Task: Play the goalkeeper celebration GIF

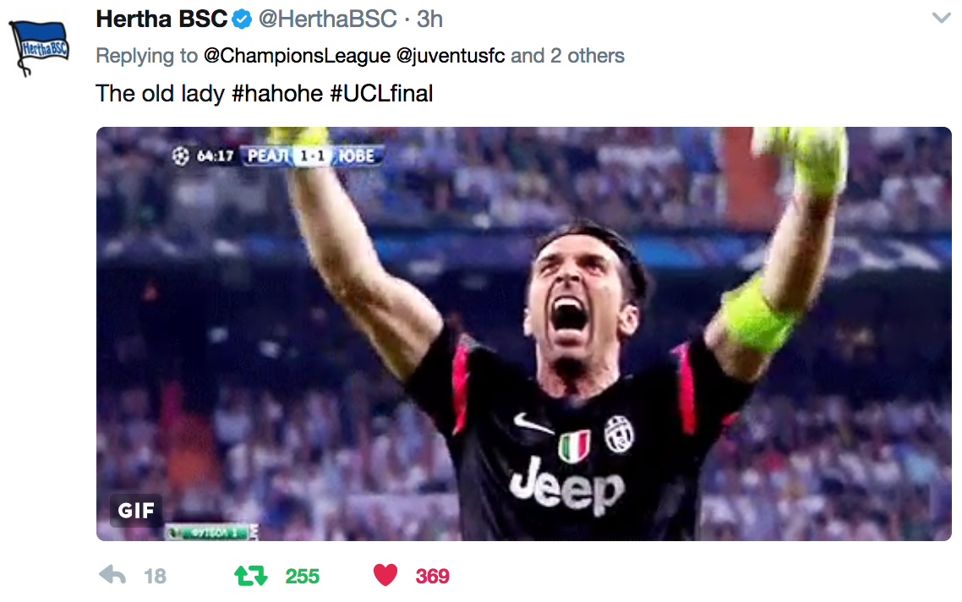Action: click(x=524, y=334)
